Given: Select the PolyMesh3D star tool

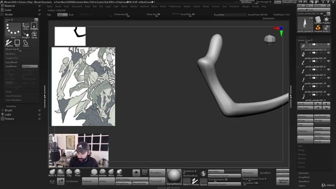Looking at the screenshot, I should [326, 20].
